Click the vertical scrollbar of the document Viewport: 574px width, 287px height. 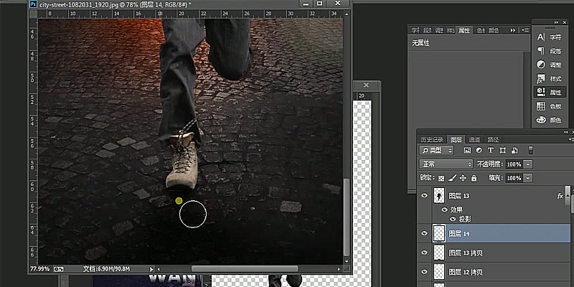(x=347, y=217)
